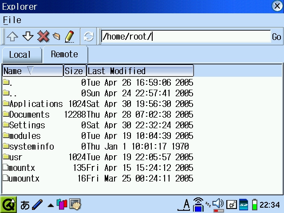Click the speaker volume icon in the tray
This screenshot has width=284, height=213.
coord(218,204)
